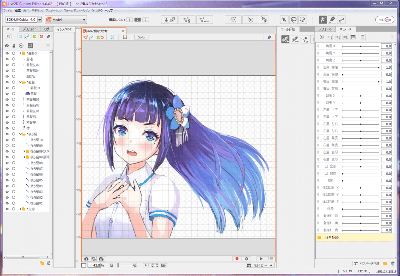Click the Solo button
The height and width of the screenshot is (276, 400).
pos(141,37)
